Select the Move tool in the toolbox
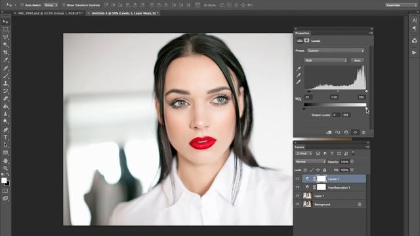 (x=6, y=22)
